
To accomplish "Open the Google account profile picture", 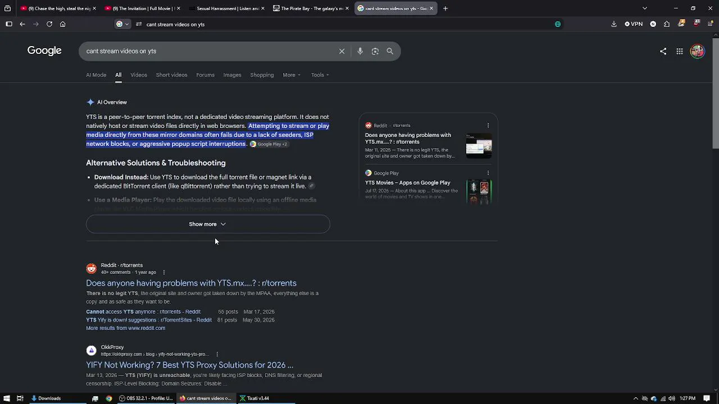I will tap(697, 51).
